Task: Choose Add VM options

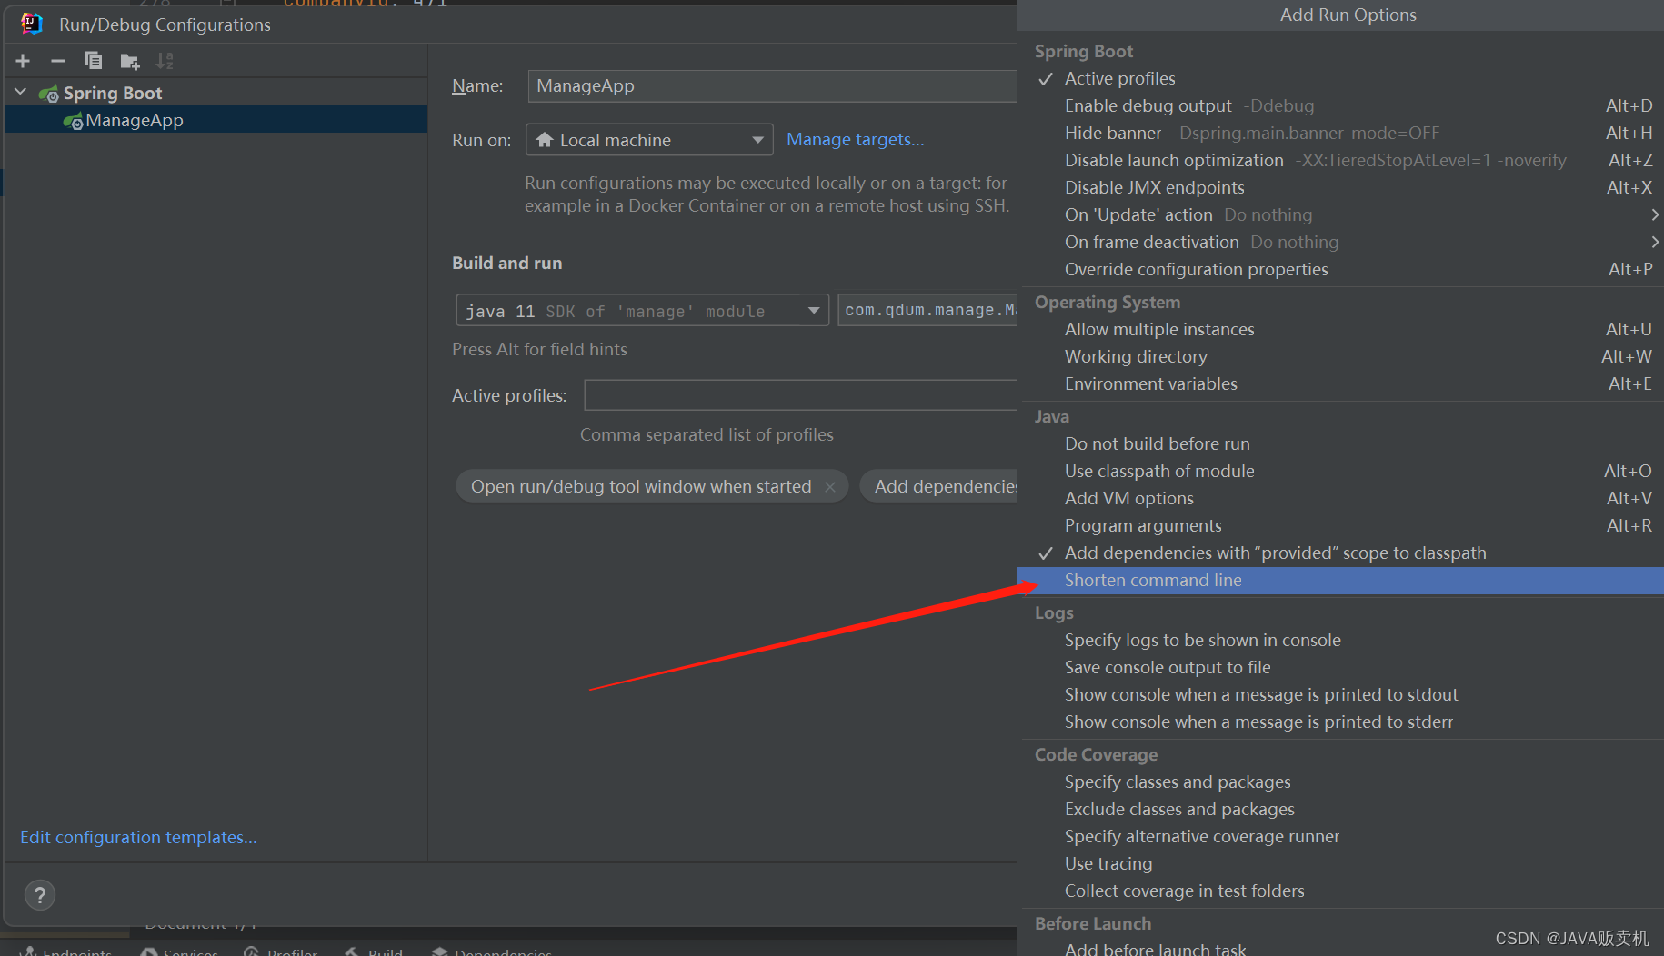Action: pyautogui.click(x=1340, y=498)
